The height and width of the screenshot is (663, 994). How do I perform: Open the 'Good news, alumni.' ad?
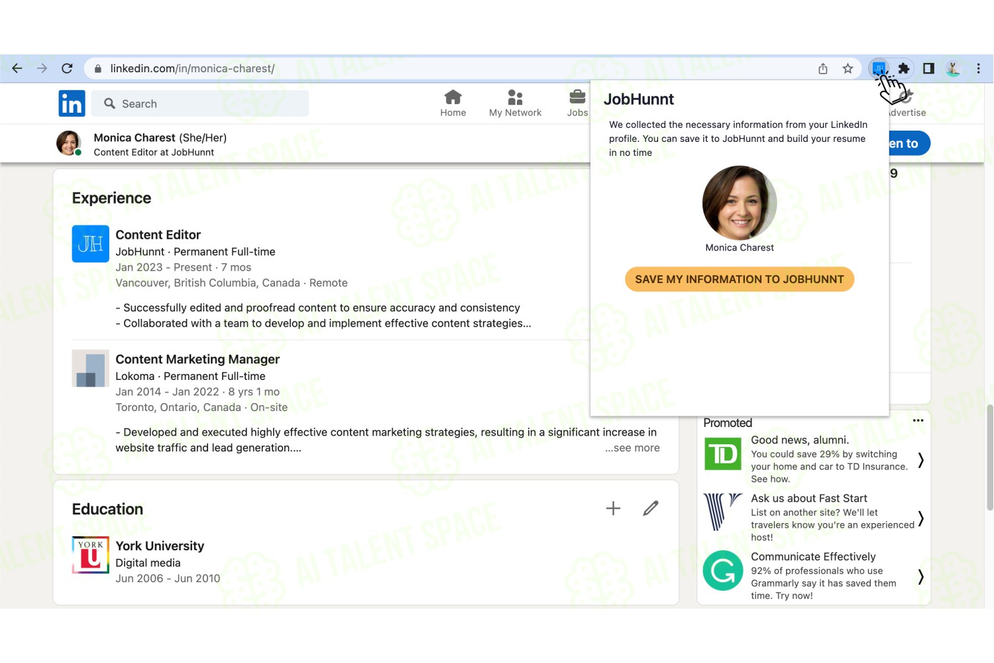[800, 440]
